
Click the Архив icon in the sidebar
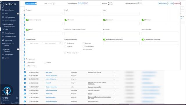[x=3, y=58]
